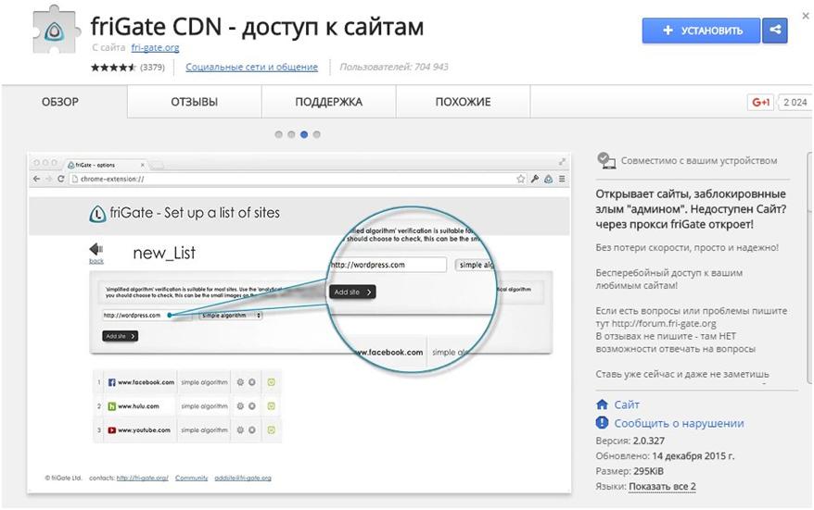Click the description panel scrollbar
The width and height of the screenshot is (814, 510).
pos(810,267)
